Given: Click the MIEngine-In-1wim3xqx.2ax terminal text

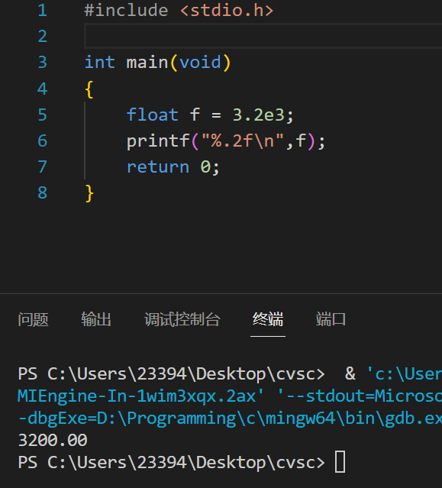Looking at the screenshot, I should pyautogui.click(x=140, y=396).
